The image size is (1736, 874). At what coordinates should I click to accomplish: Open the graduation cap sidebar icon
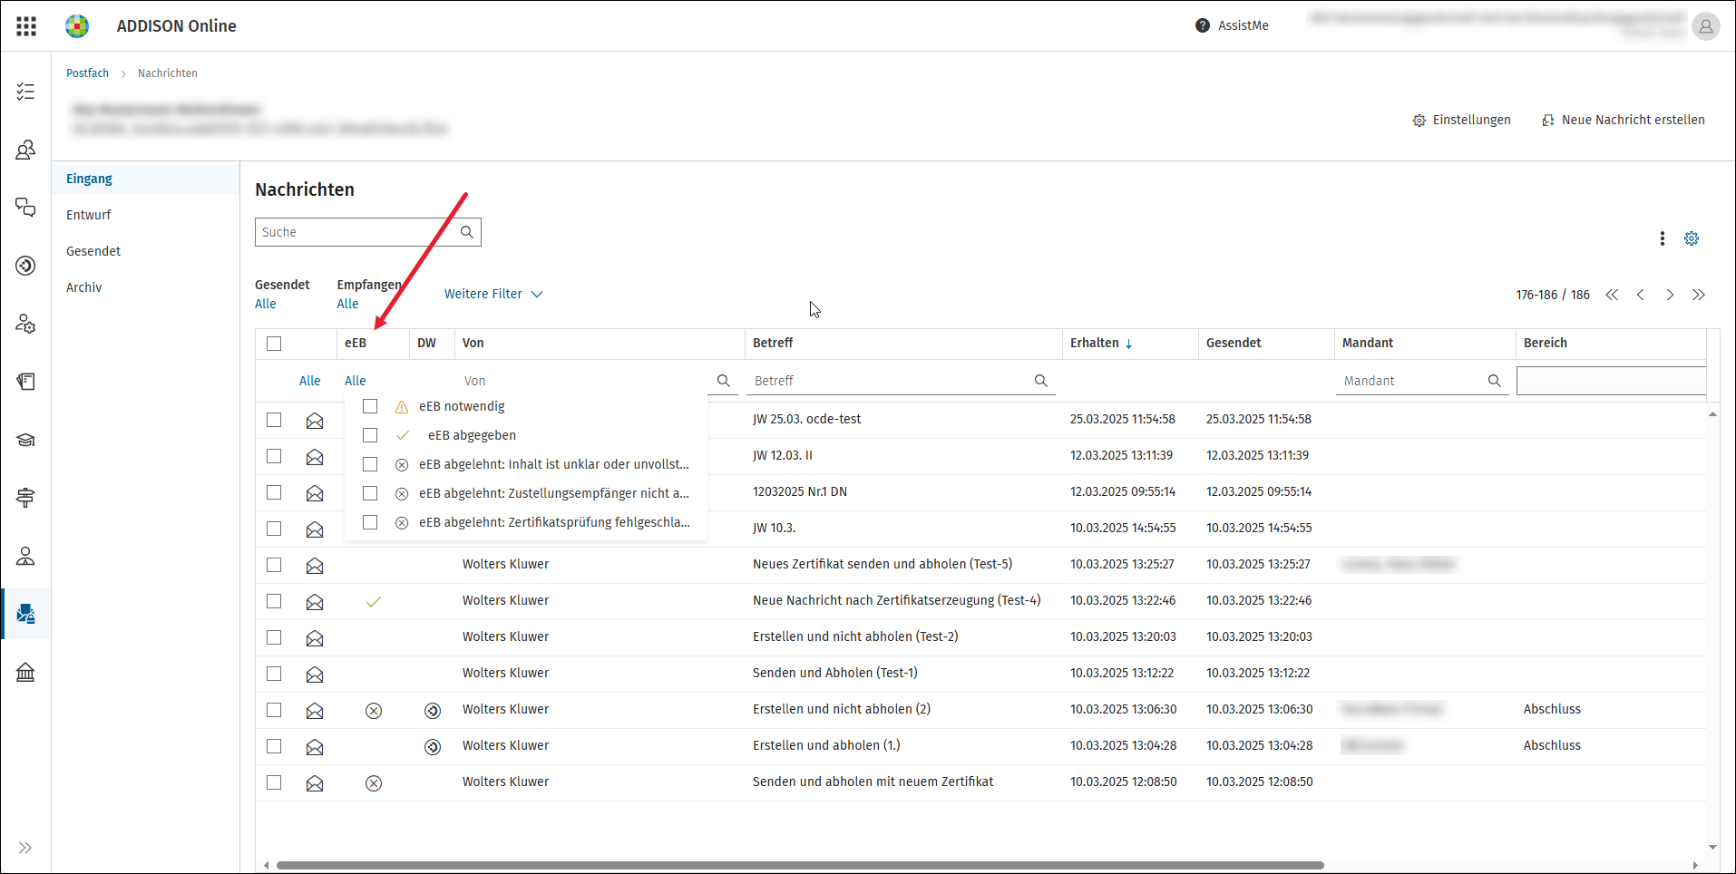(x=25, y=440)
